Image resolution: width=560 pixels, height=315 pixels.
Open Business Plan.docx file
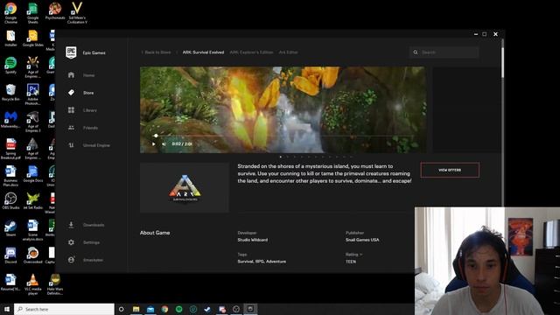(10, 176)
